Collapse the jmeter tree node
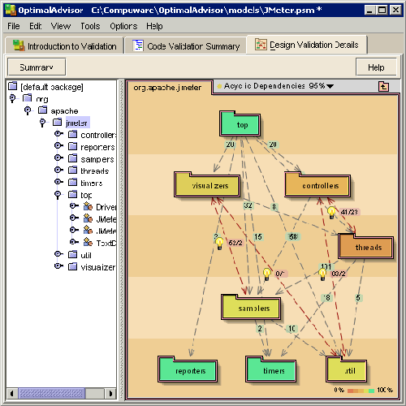The image size is (406, 406). pyautogui.click(x=42, y=123)
